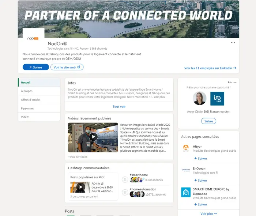Open the Vidéos tab

coord(39,117)
